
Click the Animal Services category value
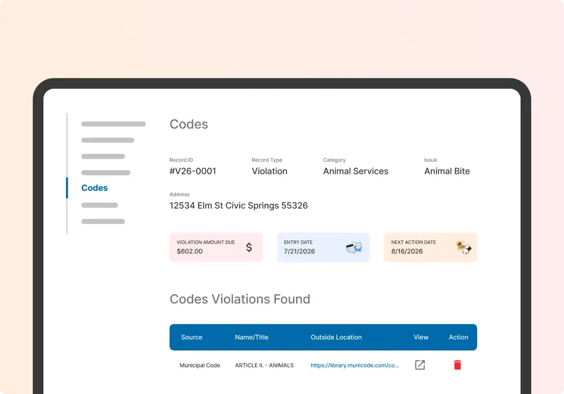point(356,171)
